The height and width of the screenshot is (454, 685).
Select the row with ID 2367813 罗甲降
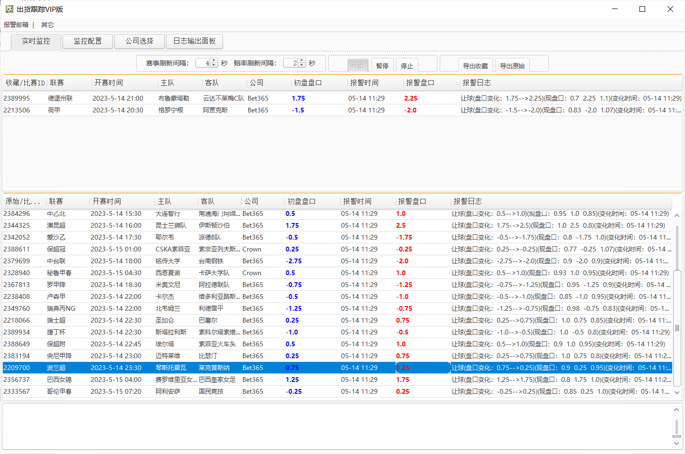337,285
